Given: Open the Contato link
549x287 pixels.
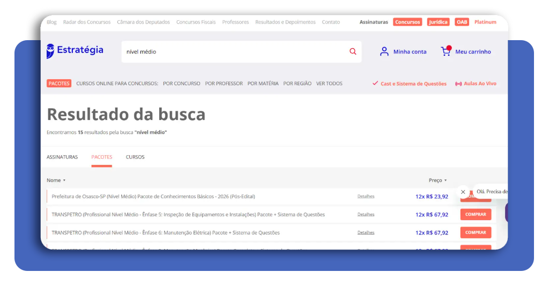Looking at the screenshot, I should pos(331,22).
